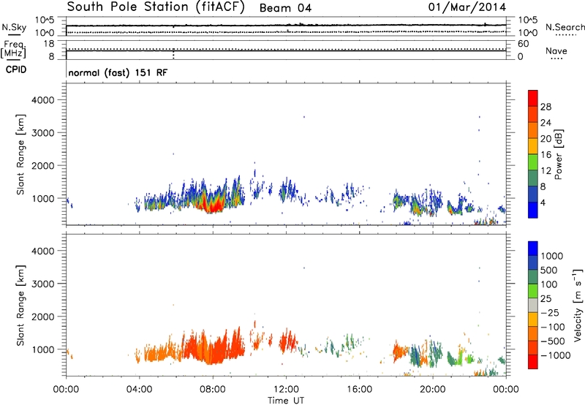Click the Slant Range label of power panel
Image resolution: width=585 pixels, height=405 pixels.
20,154
